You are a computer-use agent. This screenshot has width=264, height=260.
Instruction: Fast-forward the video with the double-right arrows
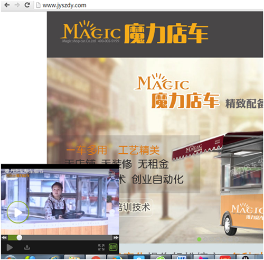[x=116, y=238]
